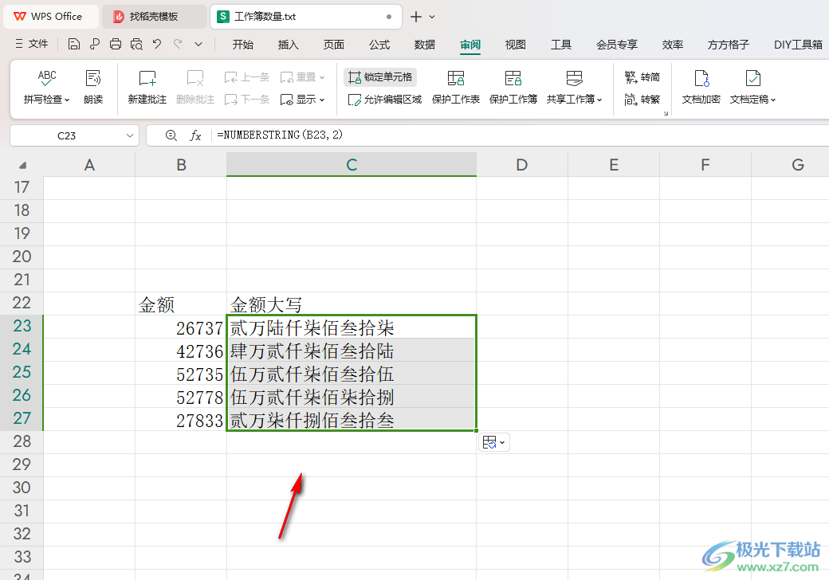Click the 金额 header cell
Screen dimensions: 829x580
coord(181,304)
